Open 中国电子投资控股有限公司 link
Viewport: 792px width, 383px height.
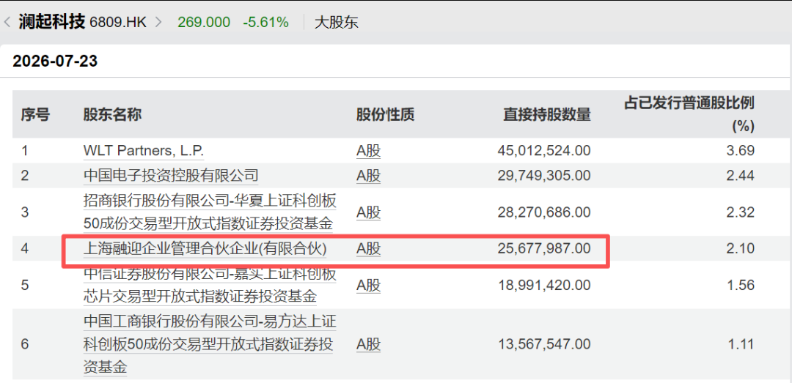[171, 176]
